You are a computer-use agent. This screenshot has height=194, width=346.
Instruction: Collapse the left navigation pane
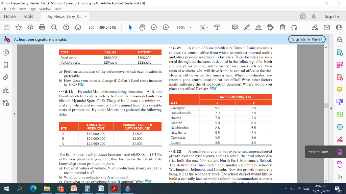point(14,114)
